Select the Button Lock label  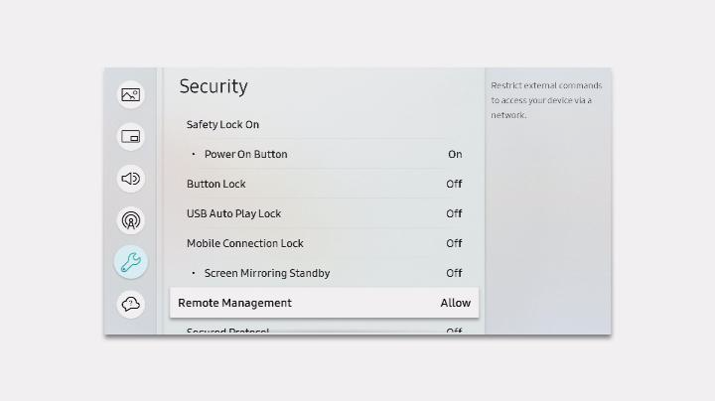216,185
